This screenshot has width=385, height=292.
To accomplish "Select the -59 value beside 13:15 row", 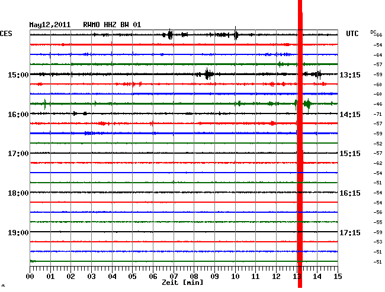I will pyautogui.click(x=378, y=74).
